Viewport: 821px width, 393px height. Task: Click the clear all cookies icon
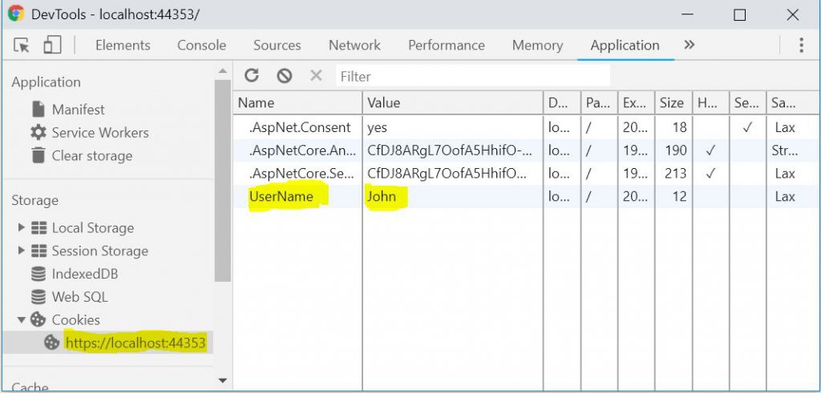click(284, 76)
